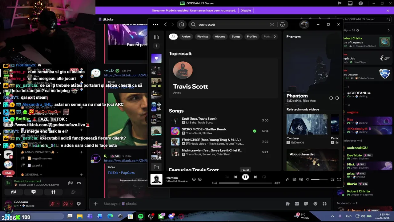The width and height of the screenshot is (394, 222).
Task: Select the Songs filter chip
Action: (x=236, y=36)
